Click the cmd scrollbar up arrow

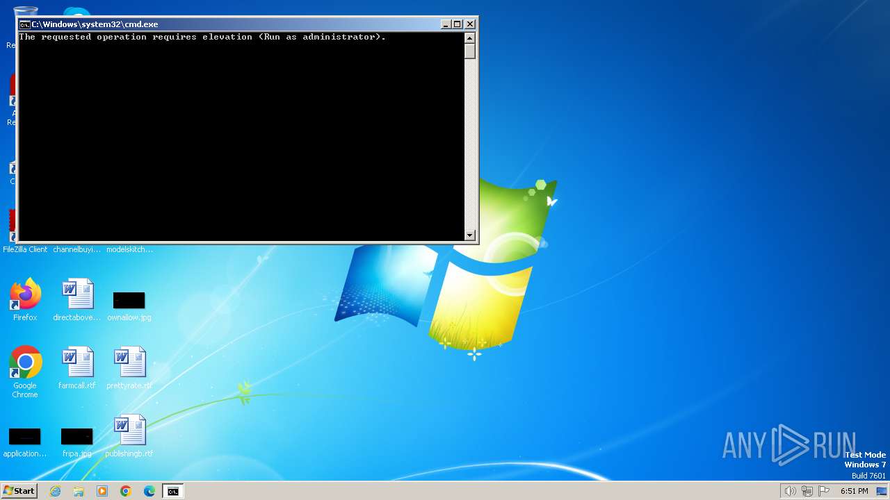point(470,38)
